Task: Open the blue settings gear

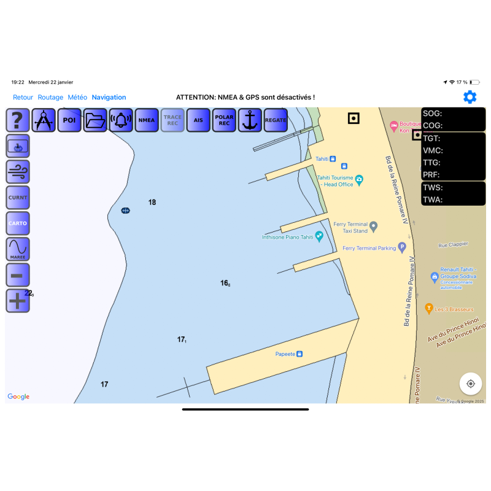Action: click(470, 97)
